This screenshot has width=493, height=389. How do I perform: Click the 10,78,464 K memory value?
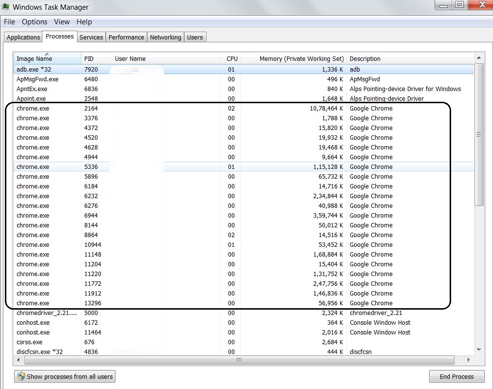[326, 109]
